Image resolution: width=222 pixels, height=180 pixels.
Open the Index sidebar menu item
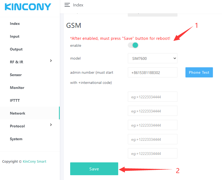point(15,24)
